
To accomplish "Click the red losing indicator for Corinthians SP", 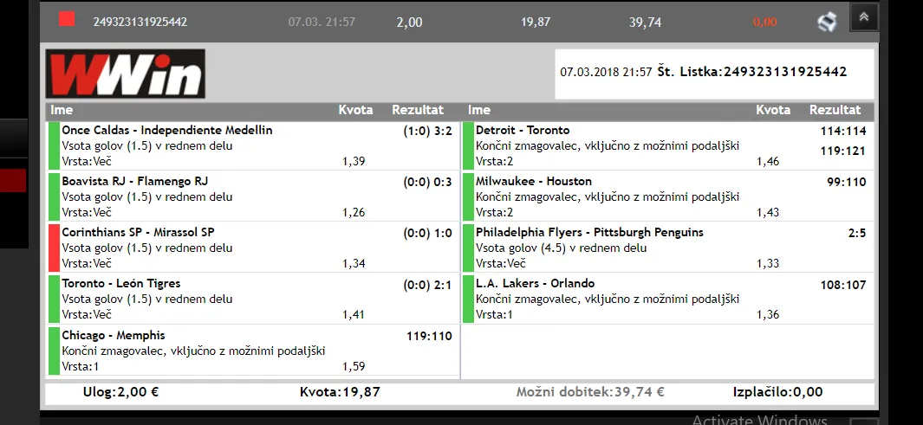I will [x=54, y=247].
